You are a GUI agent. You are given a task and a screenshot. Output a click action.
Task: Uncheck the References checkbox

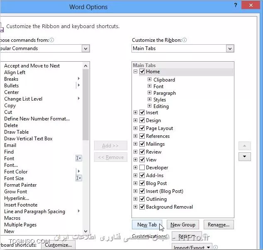(142, 136)
